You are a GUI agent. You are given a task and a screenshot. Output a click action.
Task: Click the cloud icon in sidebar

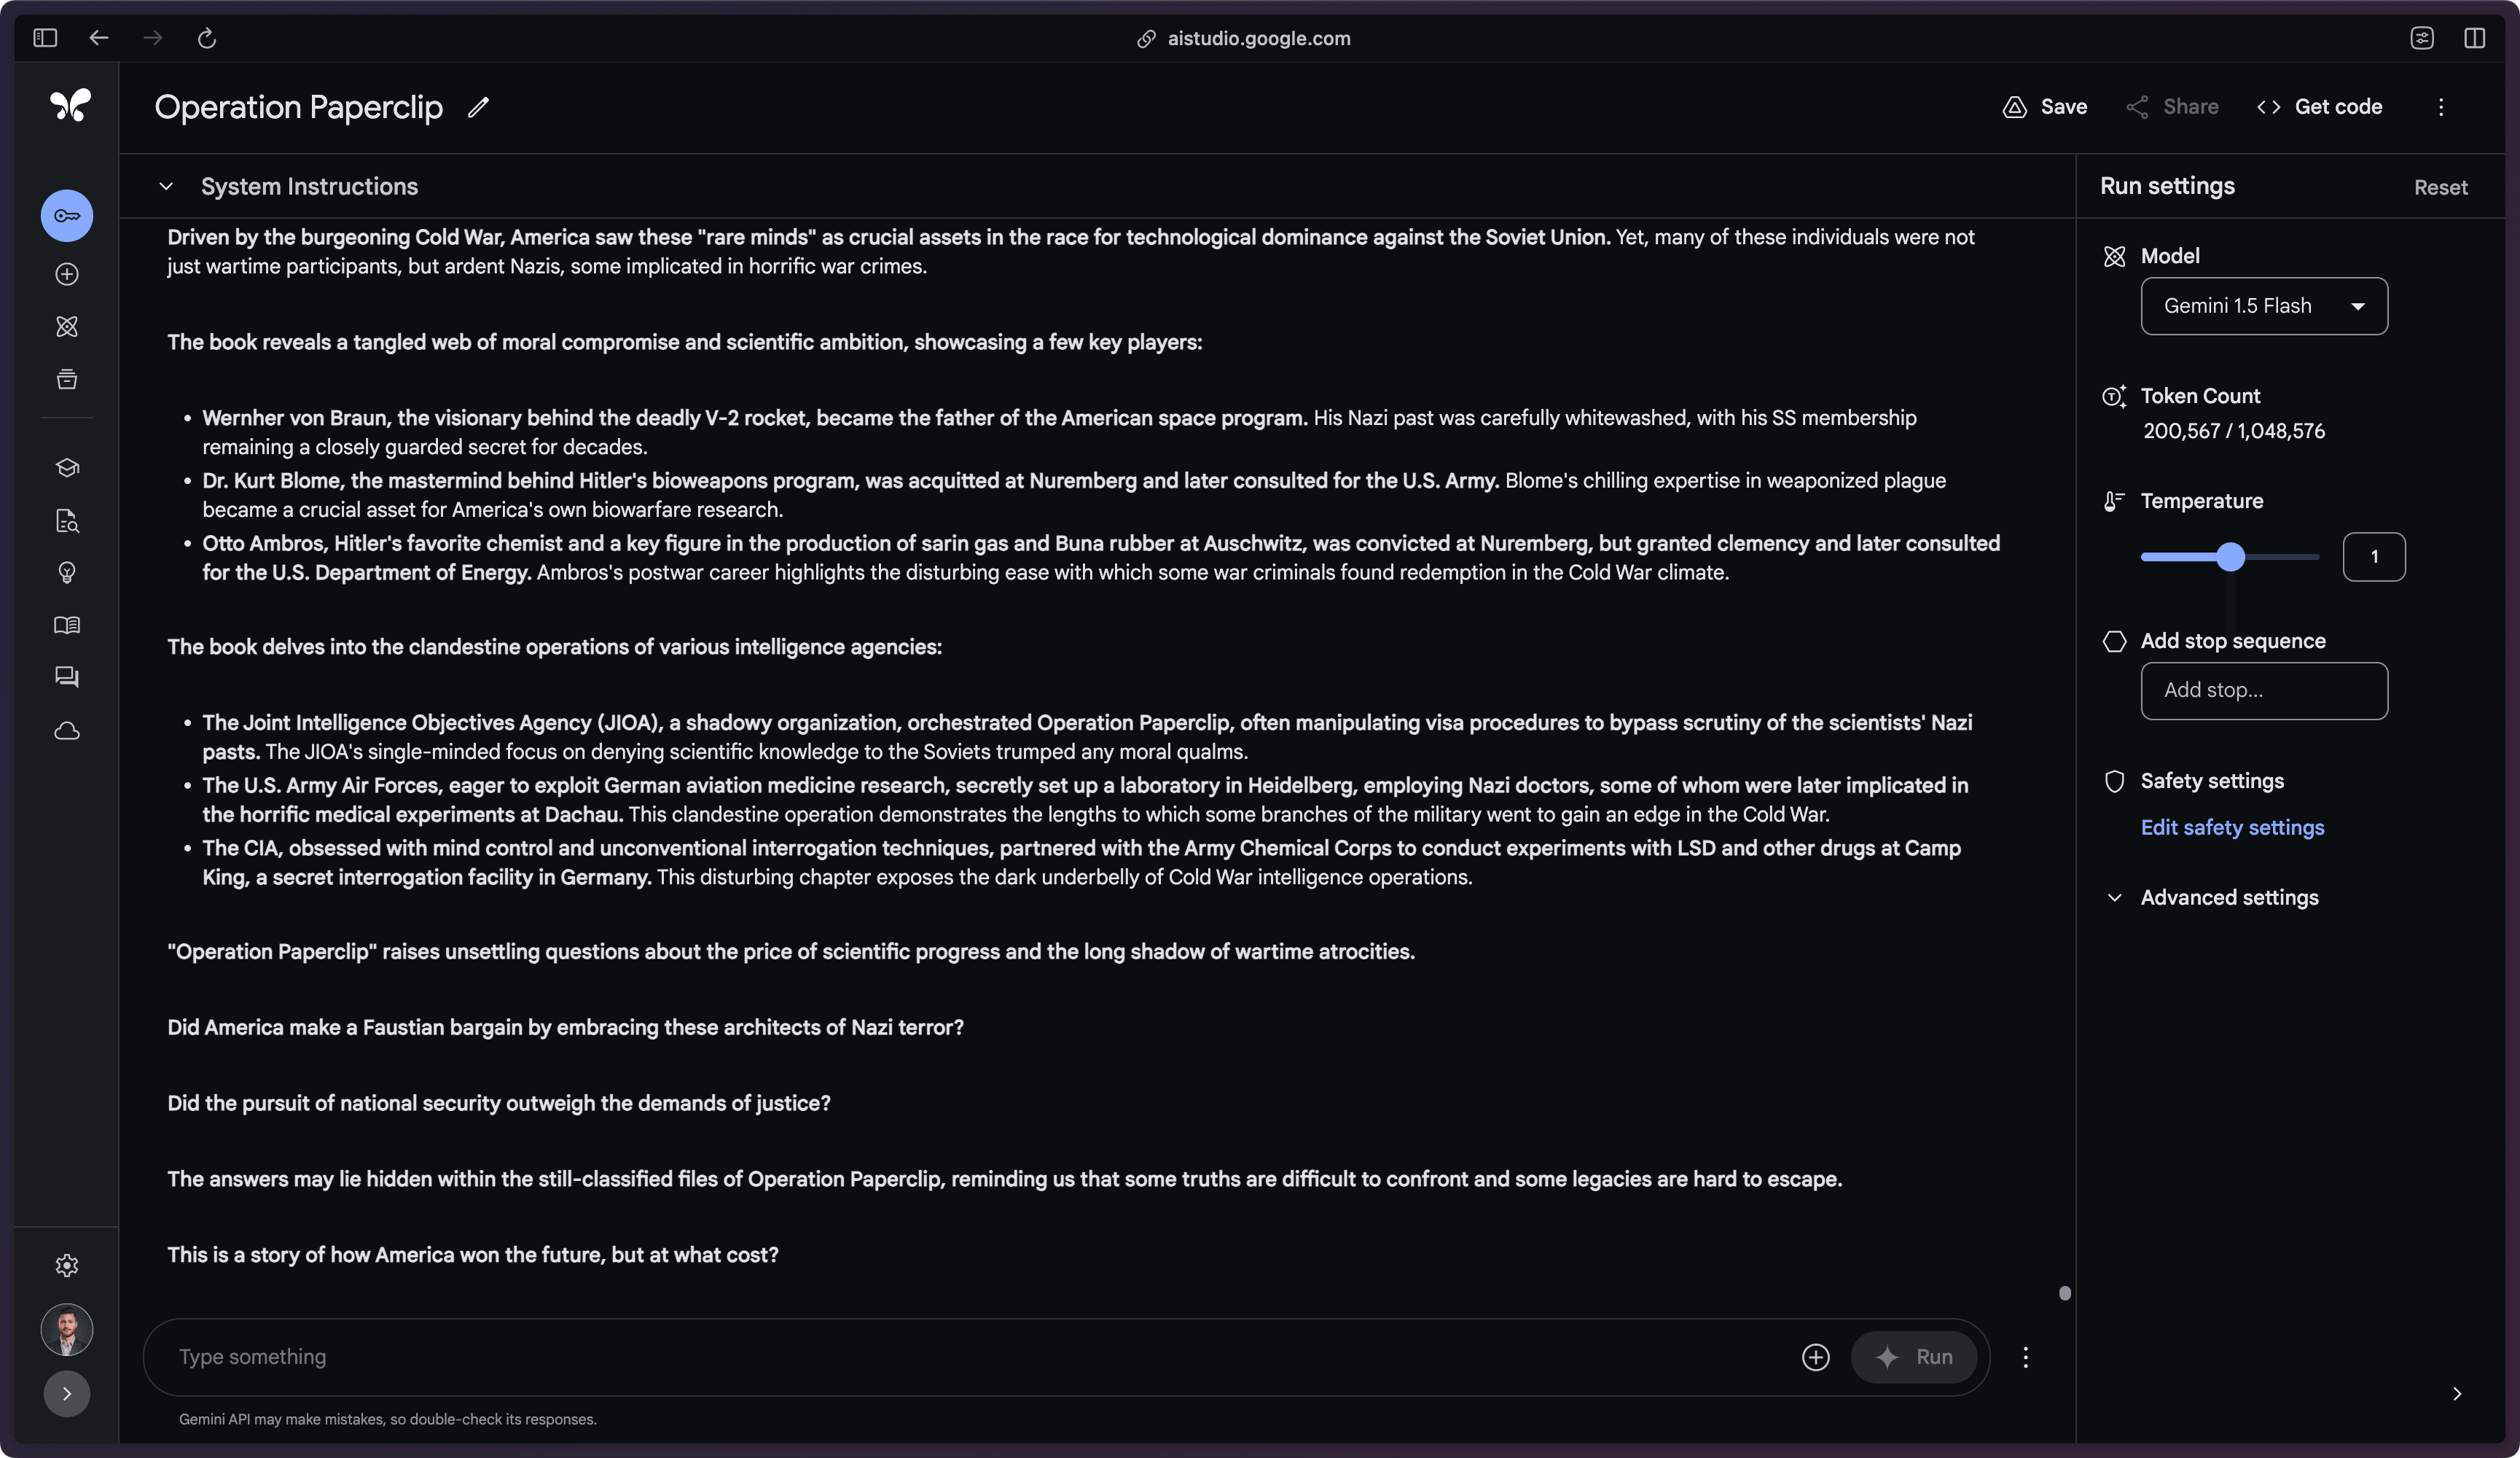click(x=66, y=730)
